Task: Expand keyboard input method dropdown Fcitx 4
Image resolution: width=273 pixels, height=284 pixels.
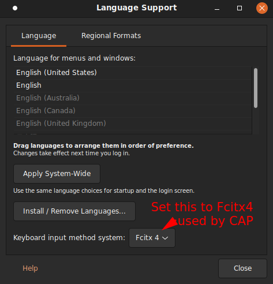Action: [152, 238]
